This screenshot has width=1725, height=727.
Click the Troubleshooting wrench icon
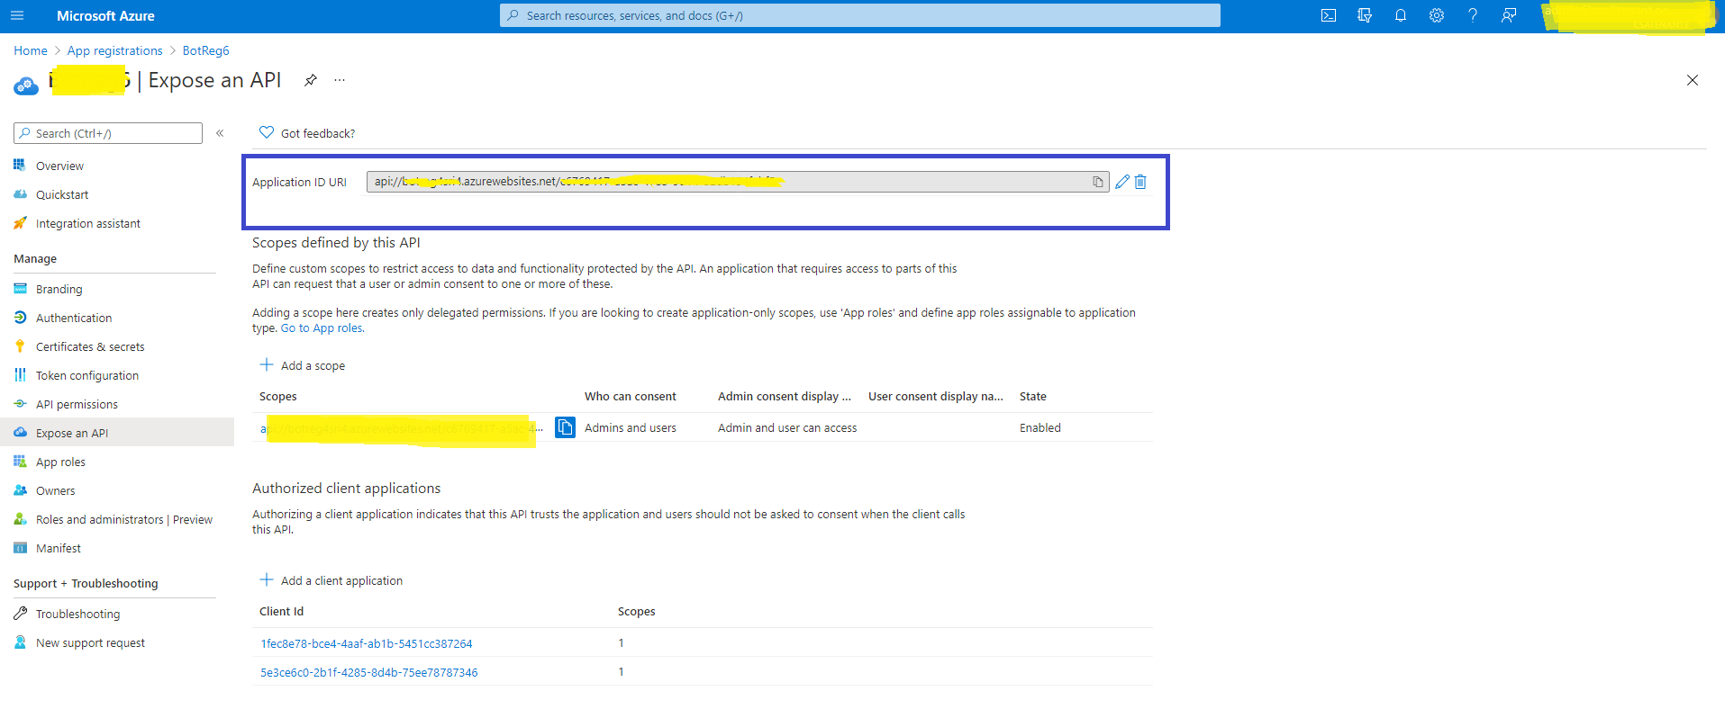tap(20, 613)
